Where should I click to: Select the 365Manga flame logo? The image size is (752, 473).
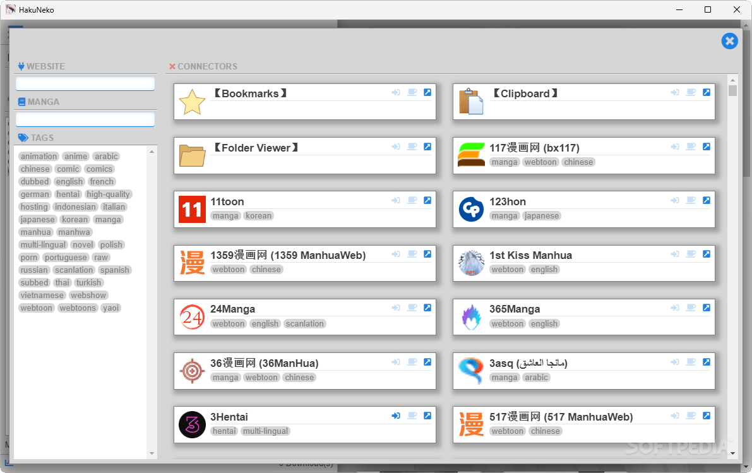coord(471,317)
